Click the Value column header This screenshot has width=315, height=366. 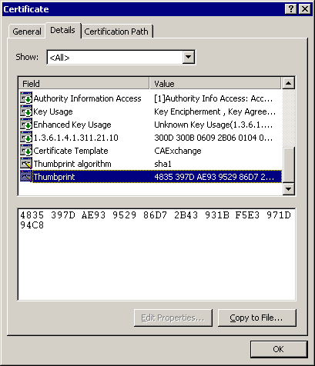[215, 84]
